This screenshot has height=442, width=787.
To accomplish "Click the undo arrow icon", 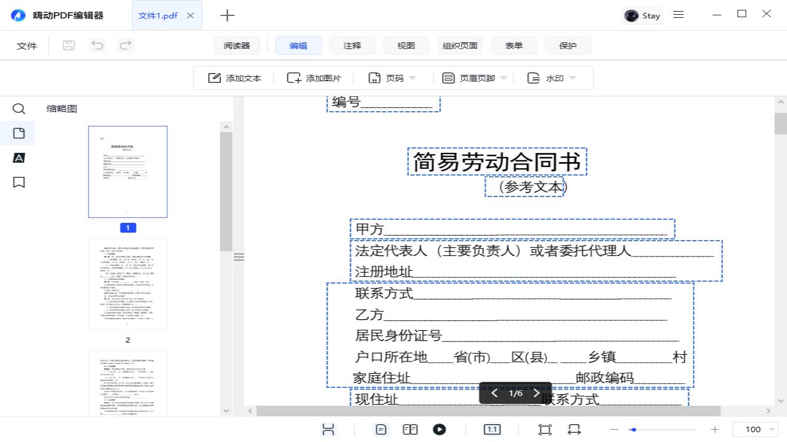I will pyautogui.click(x=97, y=45).
